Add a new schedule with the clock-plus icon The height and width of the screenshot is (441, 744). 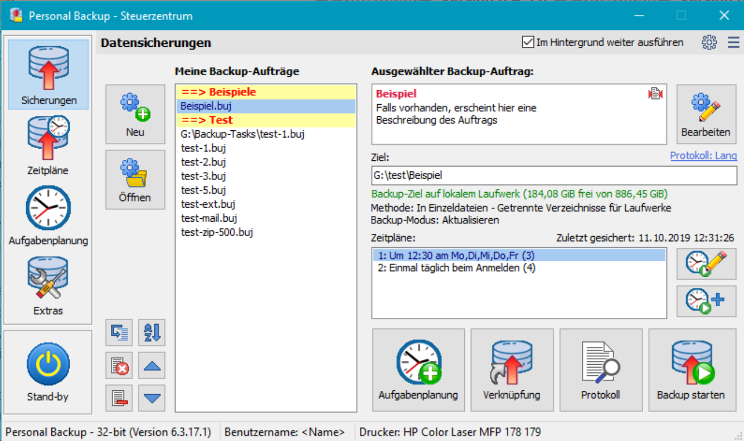point(706,299)
